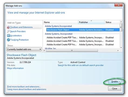
Task: Open Find more toolbars and extensions link
Action: coord(24,86)
